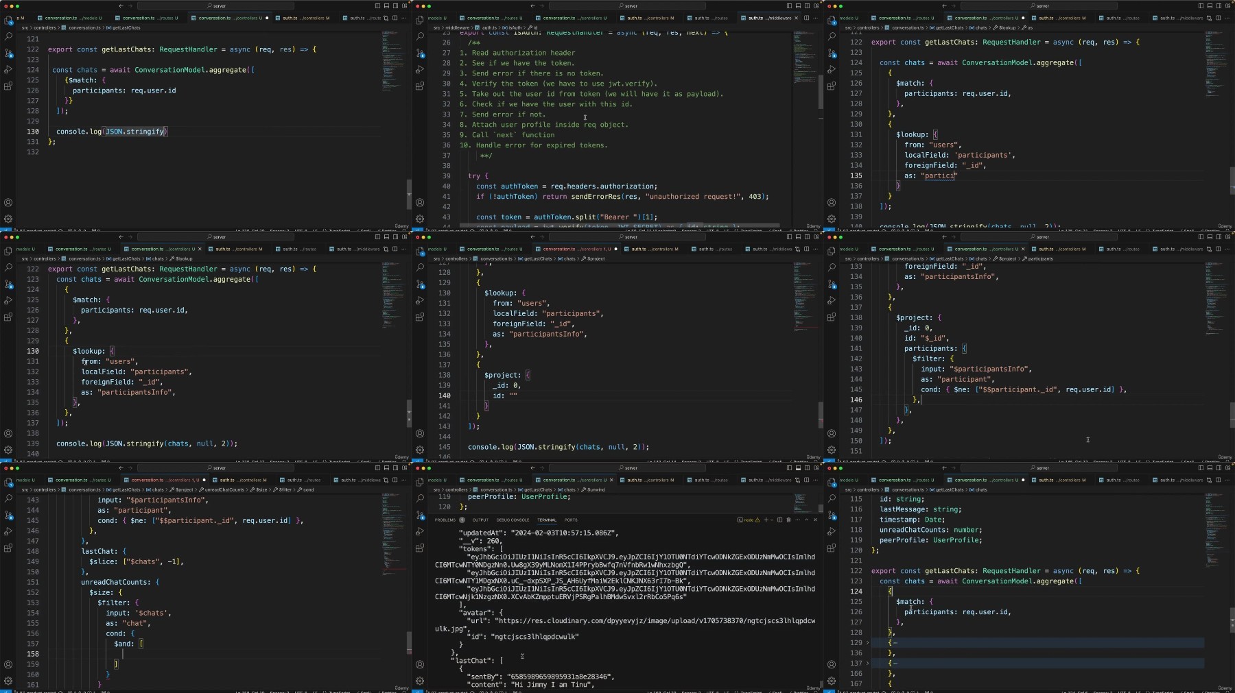Image resolution: width=1235 pixels, height=693 pixels.
Task: Open Run and Debug in the $lookup line-130 window
Action: (x=8, y=300)
